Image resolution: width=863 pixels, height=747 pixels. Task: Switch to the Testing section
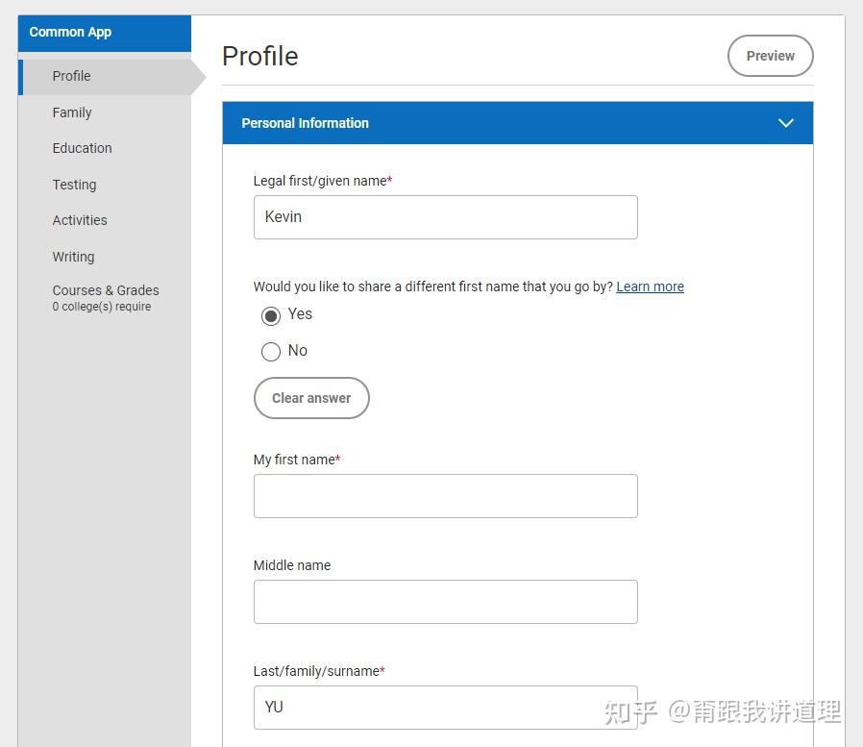pos(74,185)
